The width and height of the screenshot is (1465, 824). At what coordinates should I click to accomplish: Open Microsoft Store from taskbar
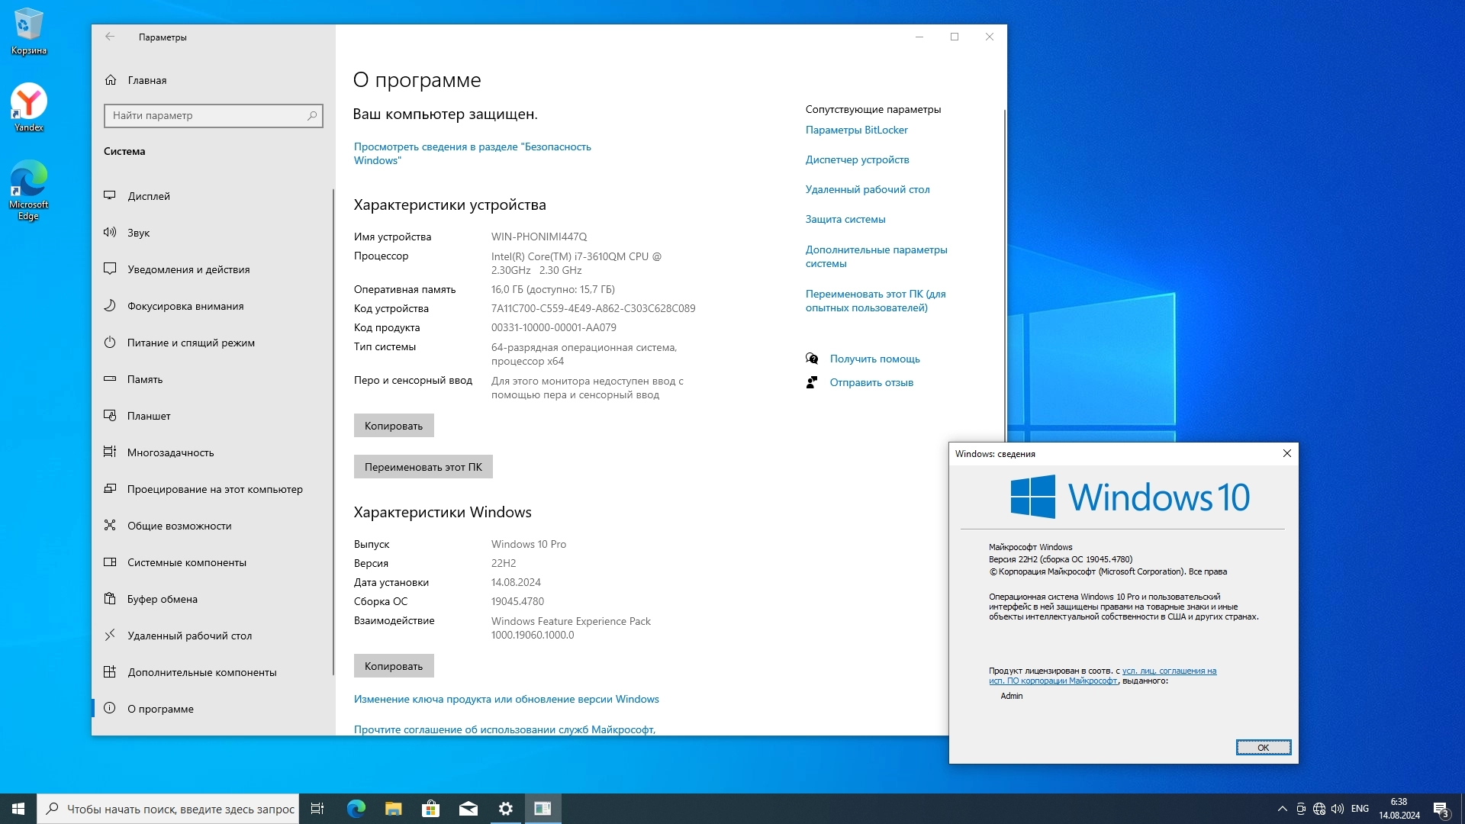tap(430, 809)
